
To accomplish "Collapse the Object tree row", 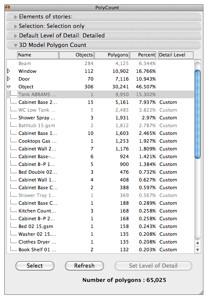I will point(9,87).
